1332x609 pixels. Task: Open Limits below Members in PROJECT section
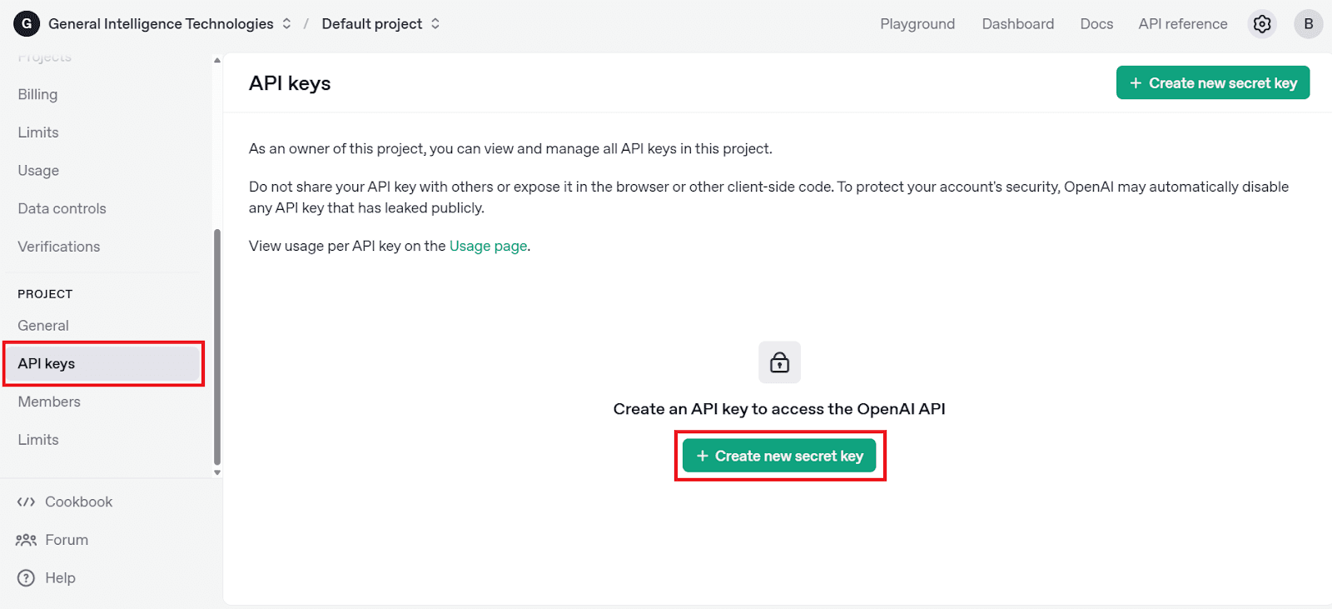(38, 440)
